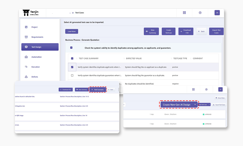Click the Show Filters button
The height and width of the screenshot is (146, 243).
click(220, 98)
